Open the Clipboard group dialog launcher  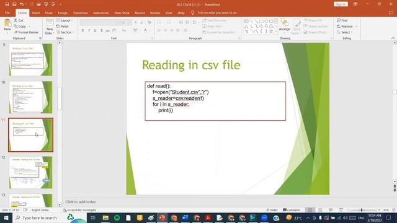(x=40, y=38)
